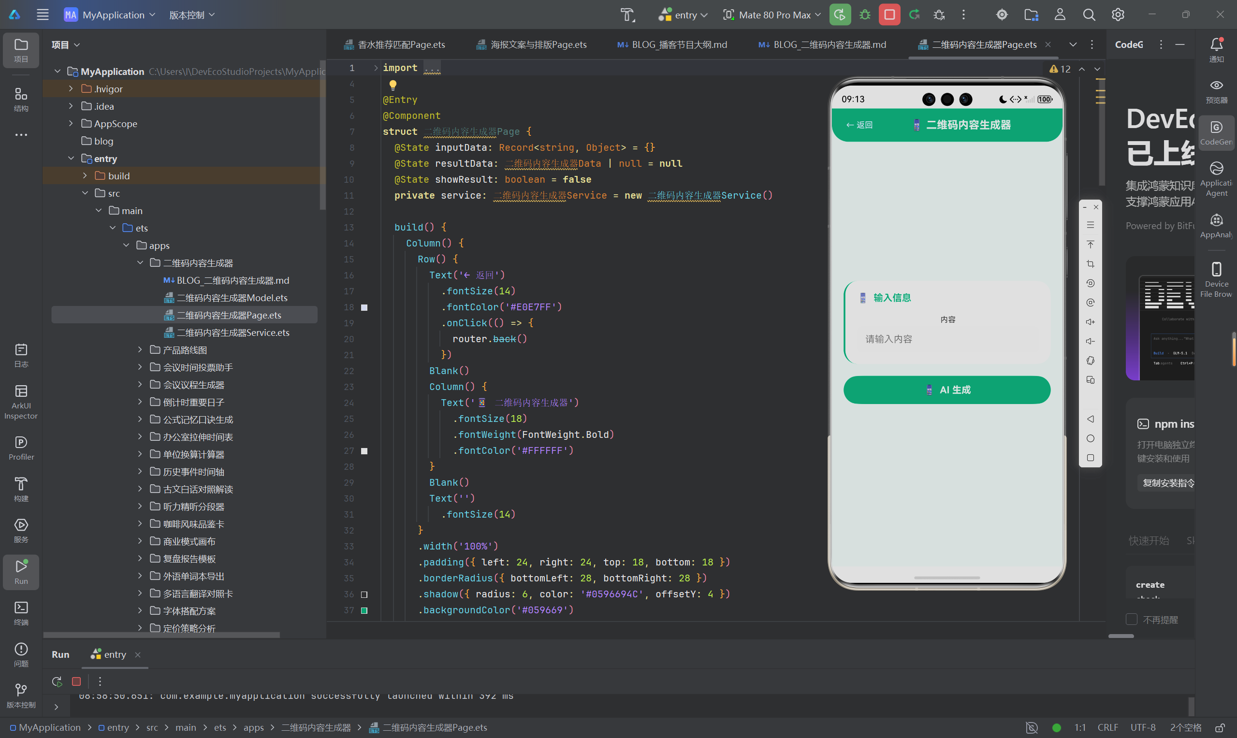Open the Previewer eye icon panel
This screenshot has height=738, width=1237.
coord(1216,91)
